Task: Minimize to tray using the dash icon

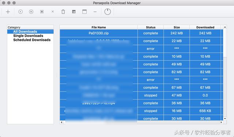Action: 95,12
